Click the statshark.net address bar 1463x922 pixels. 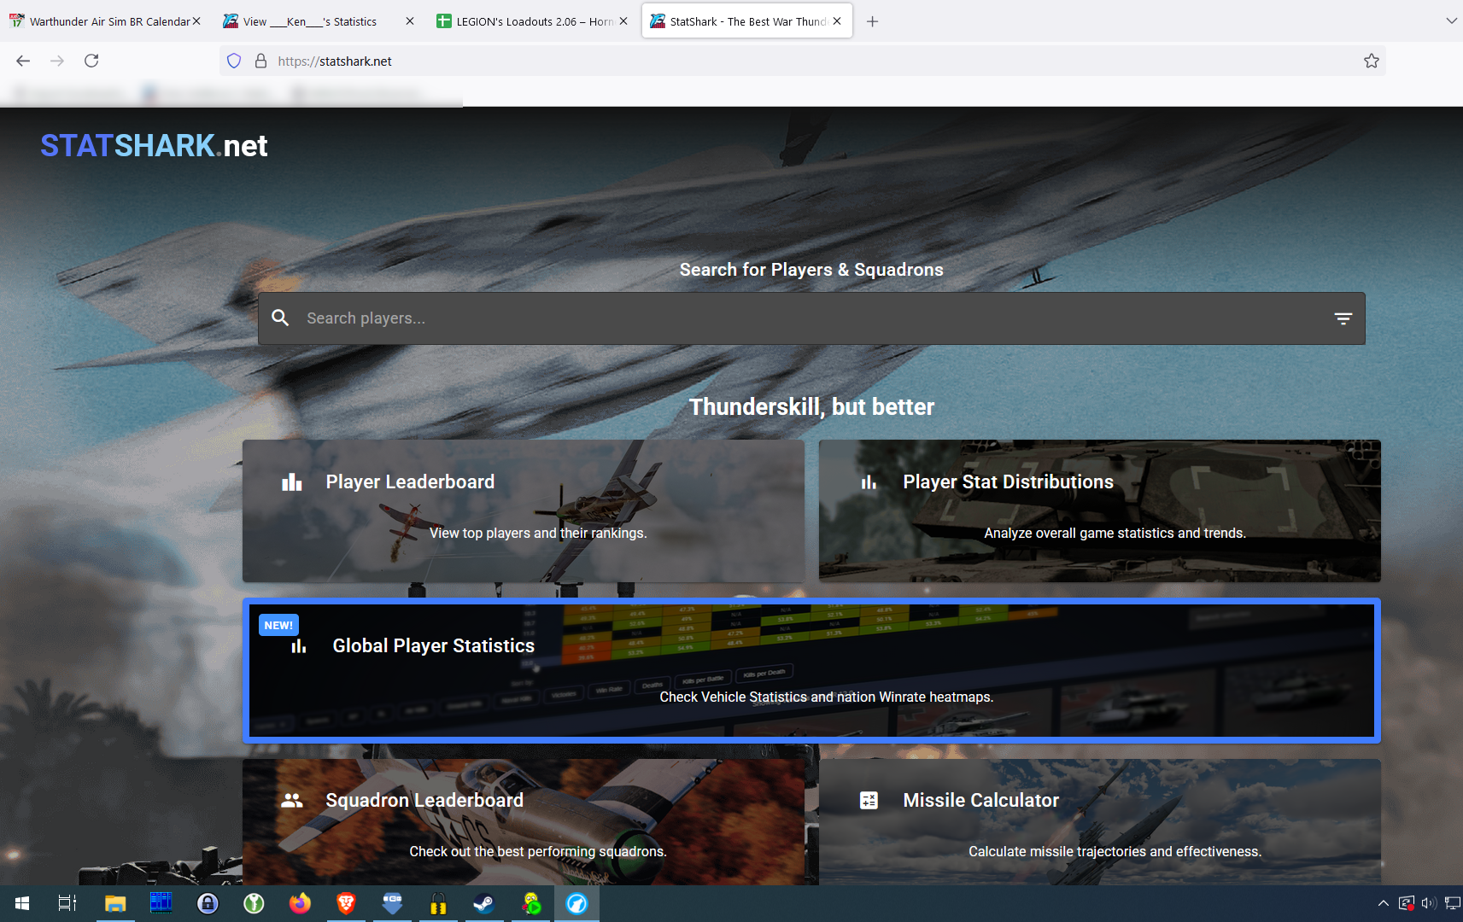(x=803, y=61)
